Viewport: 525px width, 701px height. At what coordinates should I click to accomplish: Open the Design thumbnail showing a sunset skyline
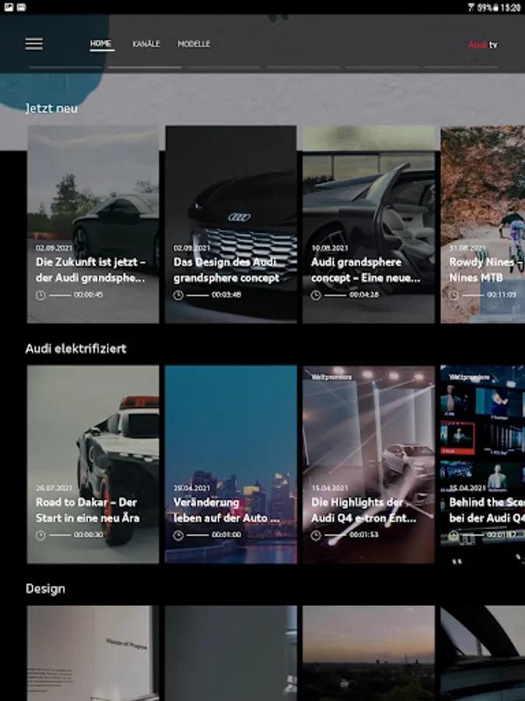click(369, 653)
